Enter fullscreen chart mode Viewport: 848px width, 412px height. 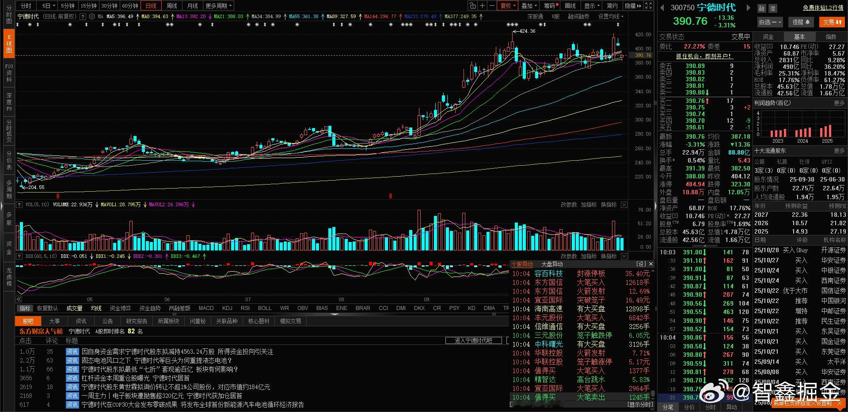pyautogui.click(x=648, y=6)
